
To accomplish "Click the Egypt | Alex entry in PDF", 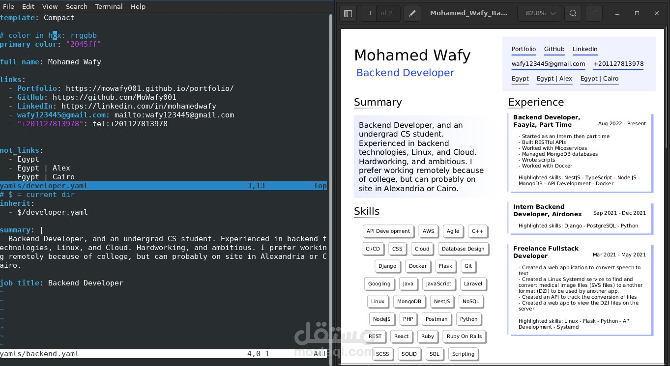I will (x=554, y=79).
